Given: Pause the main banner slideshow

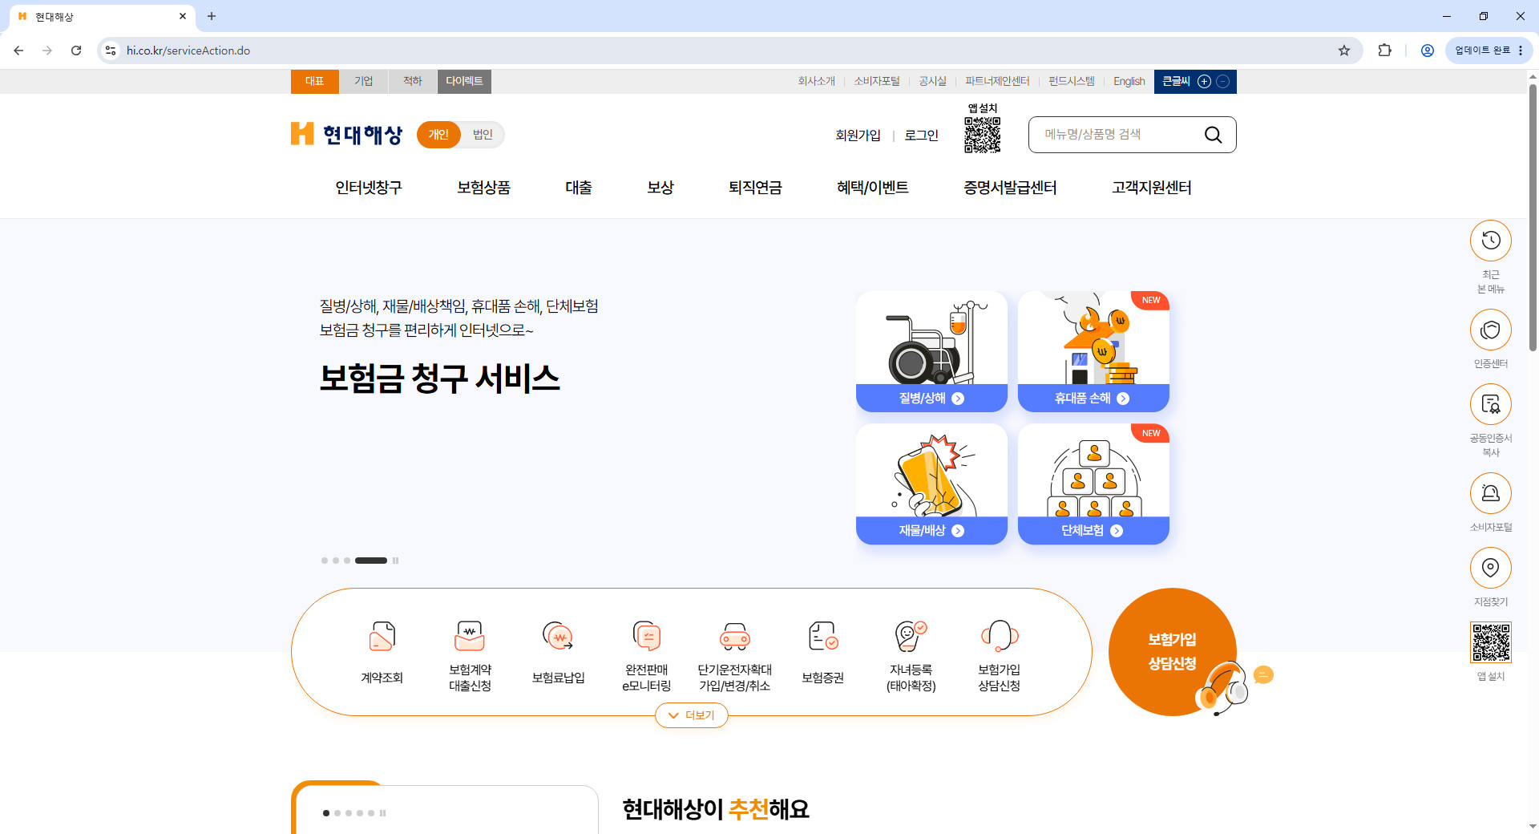Looking at the screenshot, I should pos(395,561).
